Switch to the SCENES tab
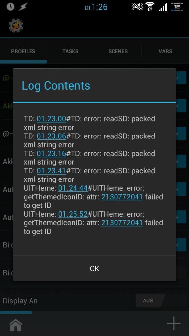Screen dimensions: 189x336 pos(118,51)
